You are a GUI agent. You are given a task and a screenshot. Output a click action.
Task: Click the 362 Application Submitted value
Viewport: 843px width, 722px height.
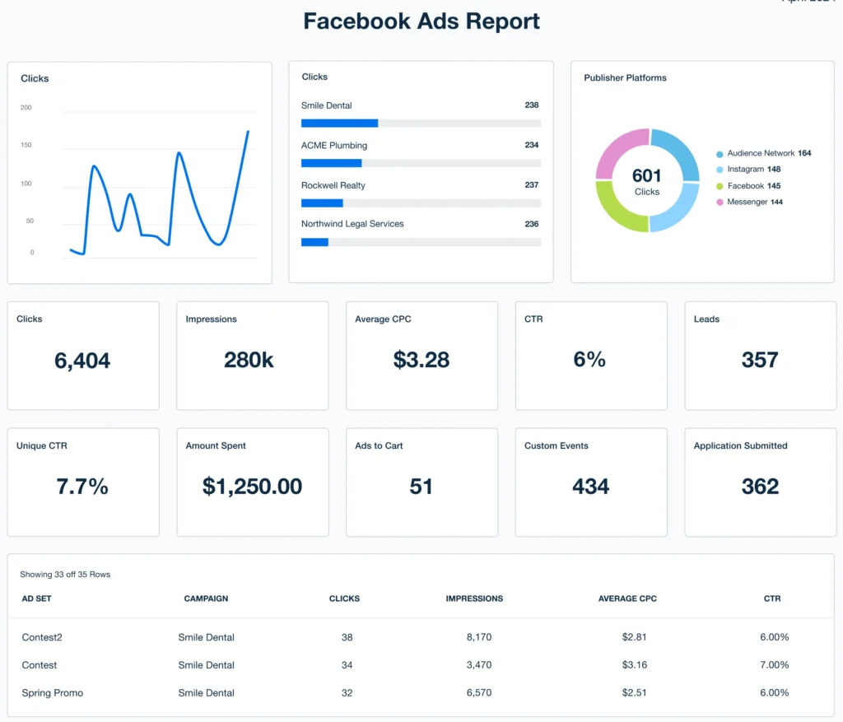tap(760, 487)
